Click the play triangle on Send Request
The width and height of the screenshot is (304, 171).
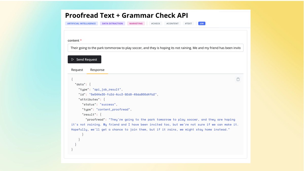(73, 59)
